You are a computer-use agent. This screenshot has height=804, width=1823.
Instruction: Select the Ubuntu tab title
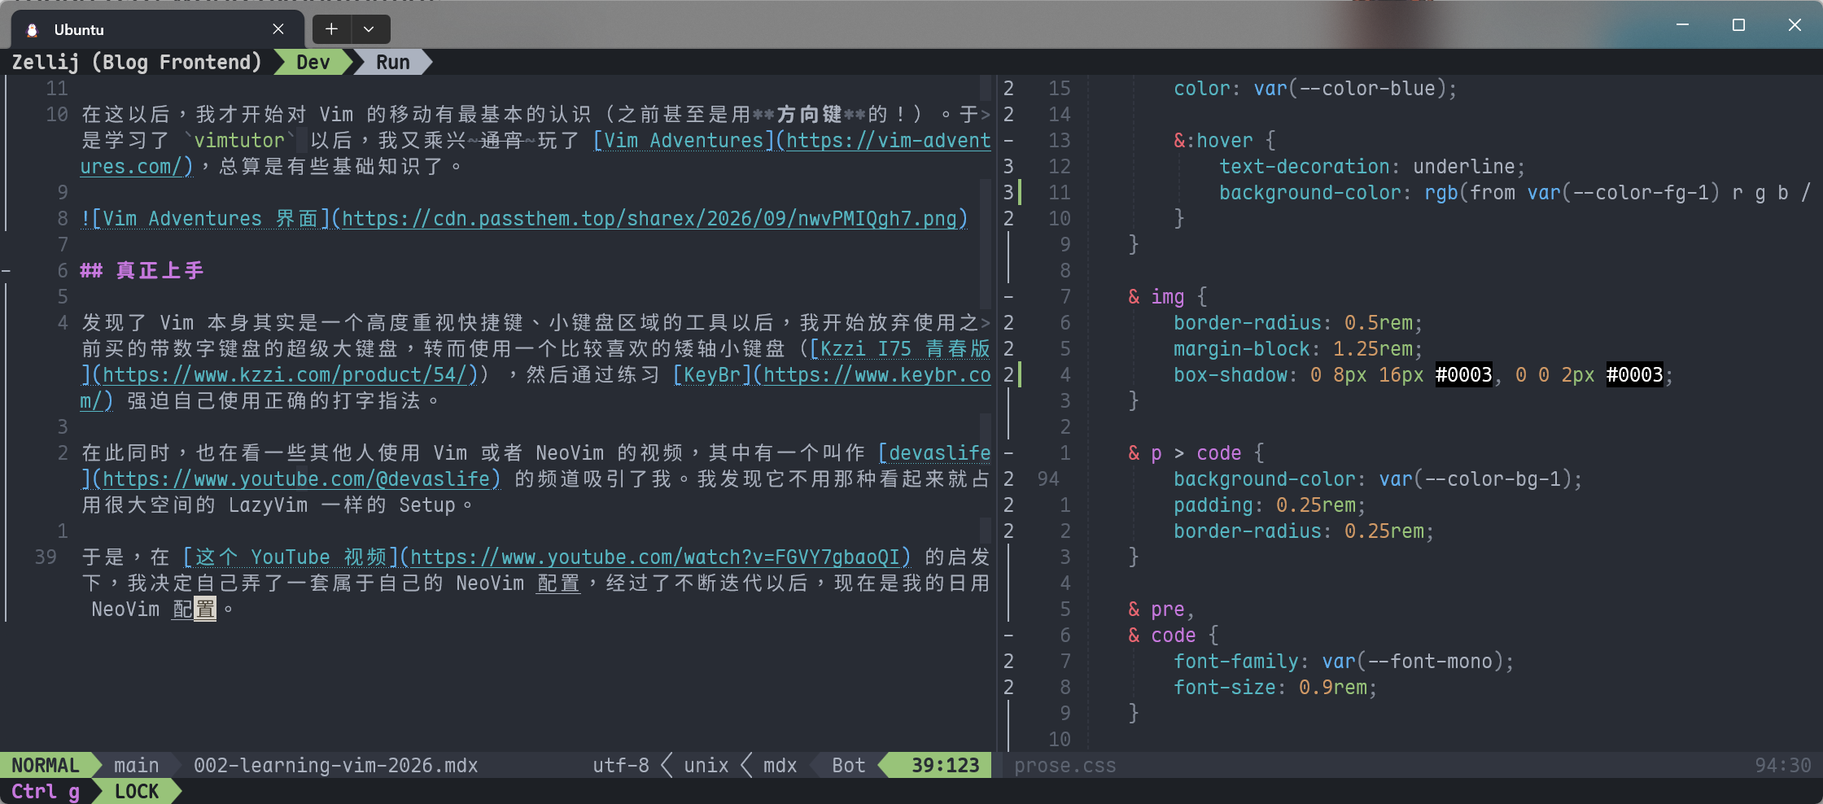pos(79,30)
